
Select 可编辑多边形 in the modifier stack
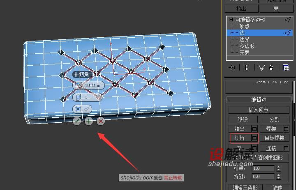(x=250, y=20)
